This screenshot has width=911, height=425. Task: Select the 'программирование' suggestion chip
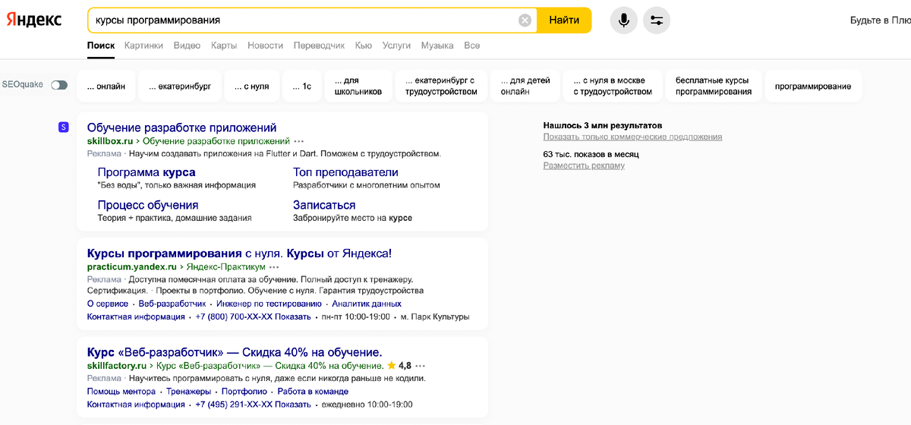coord(813,86)
